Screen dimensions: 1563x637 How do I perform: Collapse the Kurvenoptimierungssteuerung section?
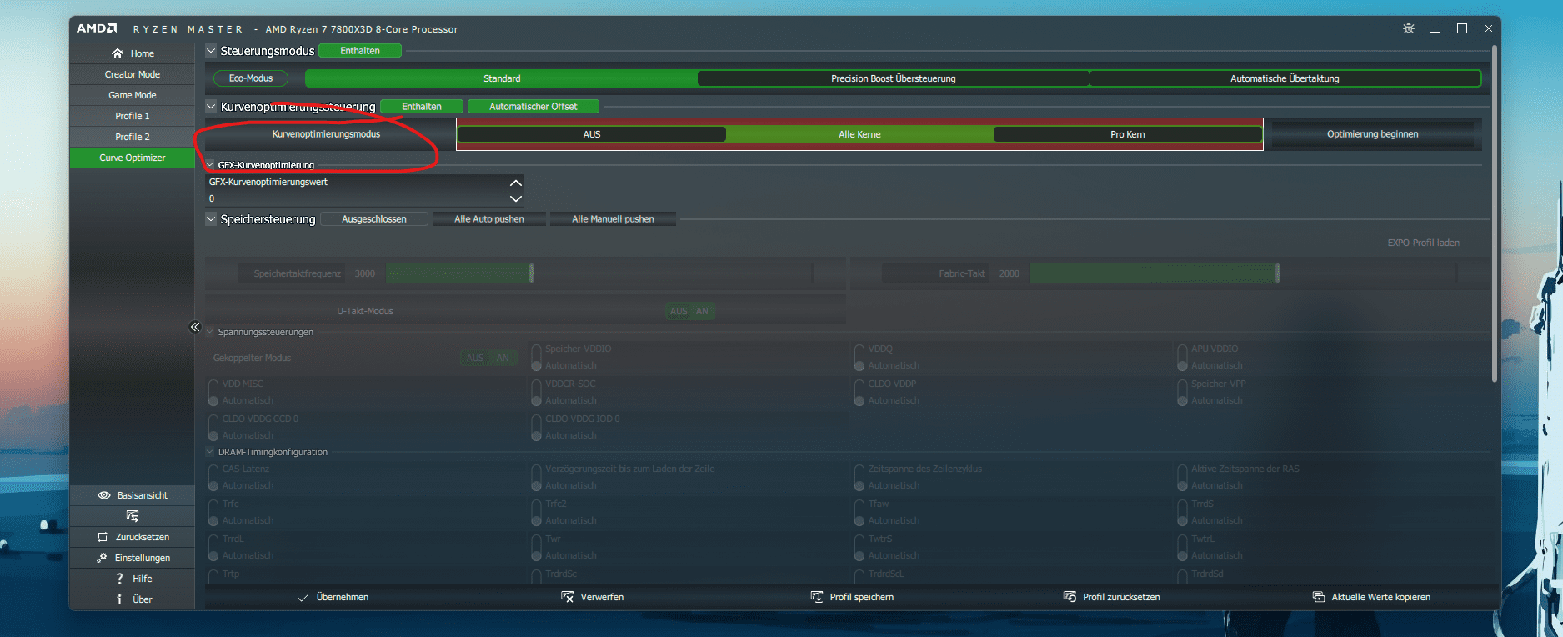[x=211, y=107]
